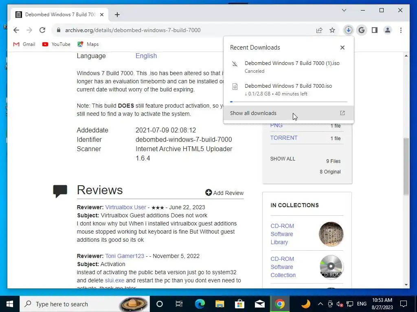Click the 8 Original link

tap(330, 172)
